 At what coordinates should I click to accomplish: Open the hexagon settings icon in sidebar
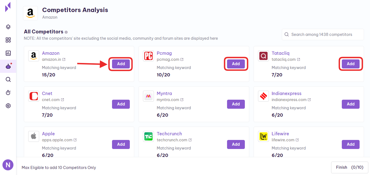click(8, 106)
